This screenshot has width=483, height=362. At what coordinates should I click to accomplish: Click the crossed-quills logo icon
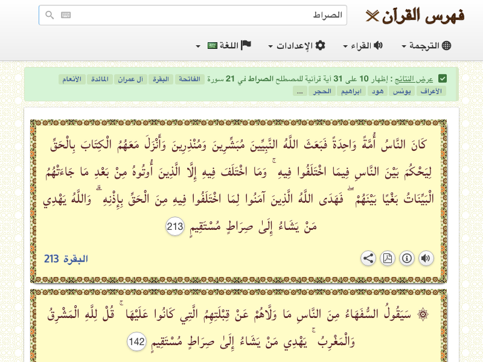pyautogui.click(x=372, y=16)
